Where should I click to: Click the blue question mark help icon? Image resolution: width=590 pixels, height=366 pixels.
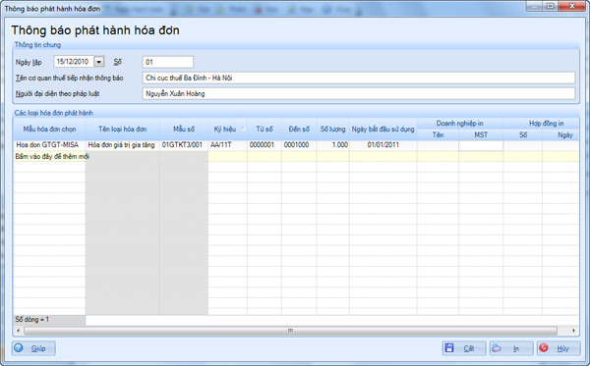pyautogui.click(x=19, y=348)
